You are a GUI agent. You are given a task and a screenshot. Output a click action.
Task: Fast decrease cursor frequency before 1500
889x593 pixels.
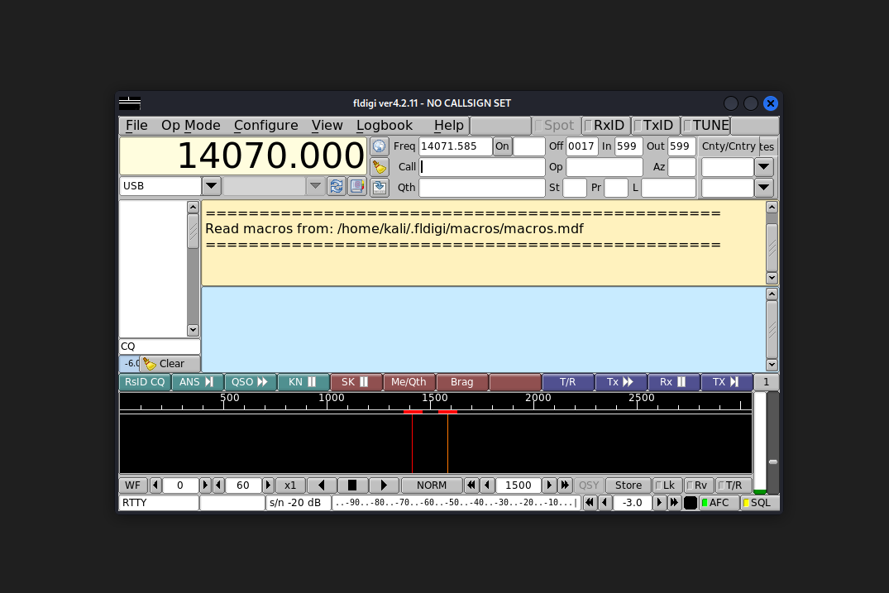click(471, 485)
